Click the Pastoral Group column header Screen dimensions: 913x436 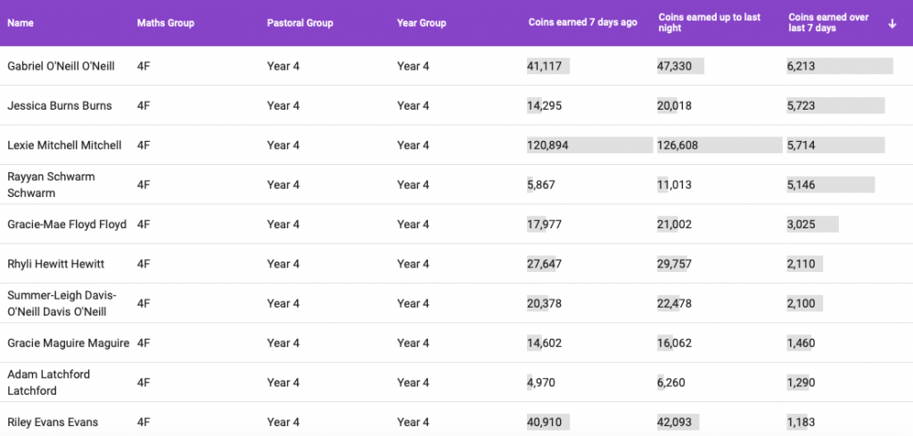coord(300,23)
